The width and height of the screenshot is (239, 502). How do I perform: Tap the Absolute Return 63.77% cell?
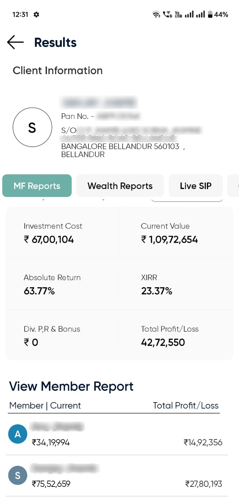62,284
